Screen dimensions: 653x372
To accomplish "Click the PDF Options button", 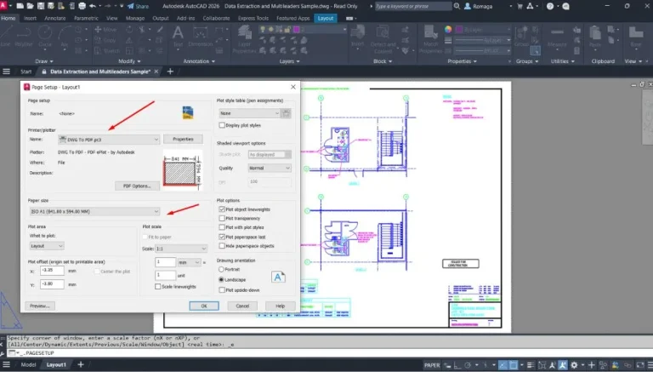I will tap(137, 186).
